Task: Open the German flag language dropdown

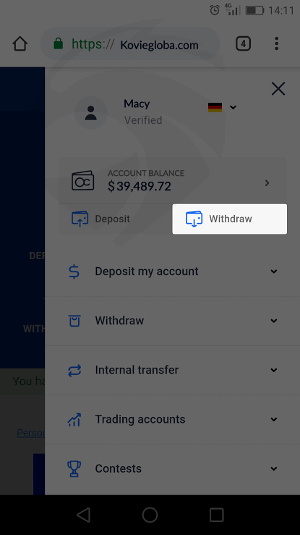Action: [x=222, y=107]
